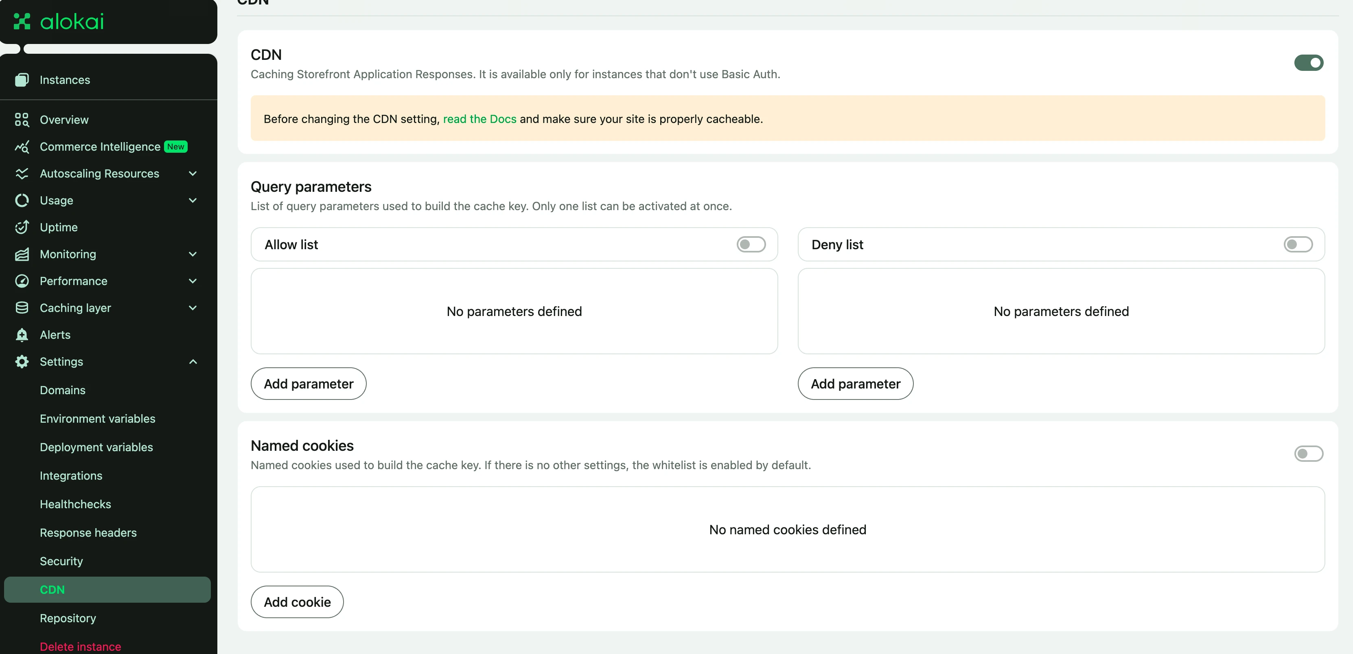Viewport: 1353px width, 654px height.
Task: Add parameter to Deny list
Action: point(855,384)
